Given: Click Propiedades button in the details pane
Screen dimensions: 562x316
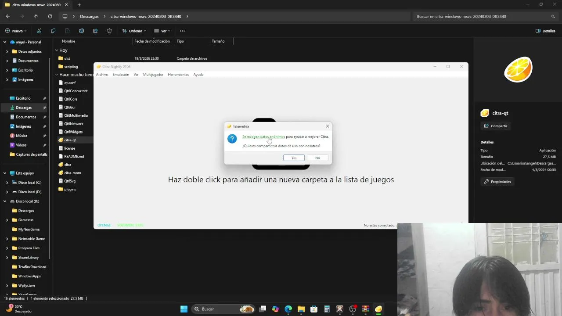Looking at the screenshot, I should 497,182.
